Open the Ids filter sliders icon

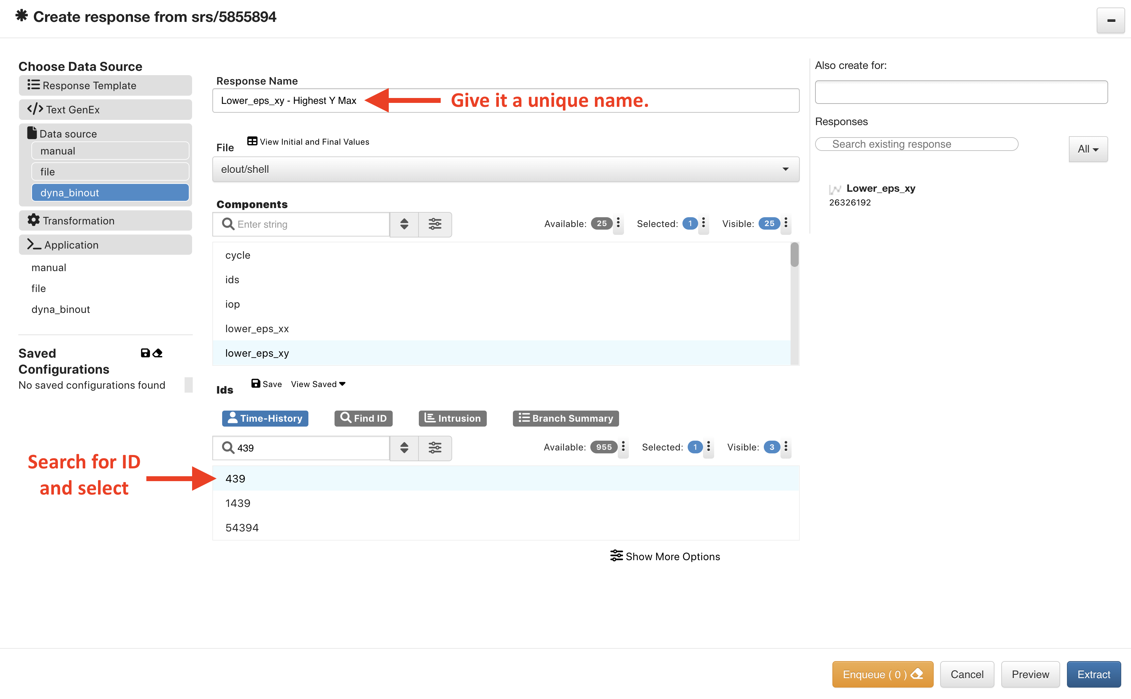point(434,447)
